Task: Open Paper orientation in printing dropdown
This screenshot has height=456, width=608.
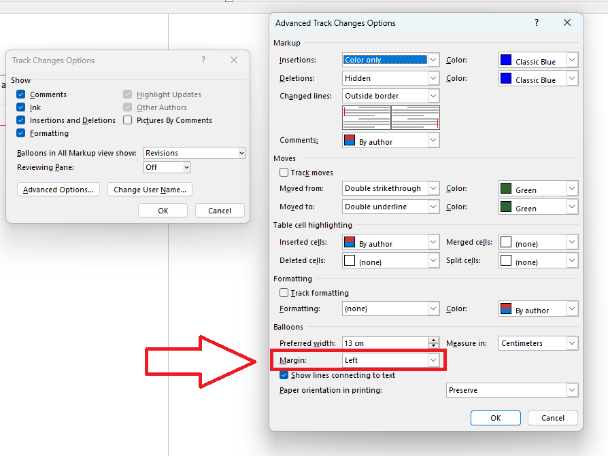Action: tap(512, 390)
